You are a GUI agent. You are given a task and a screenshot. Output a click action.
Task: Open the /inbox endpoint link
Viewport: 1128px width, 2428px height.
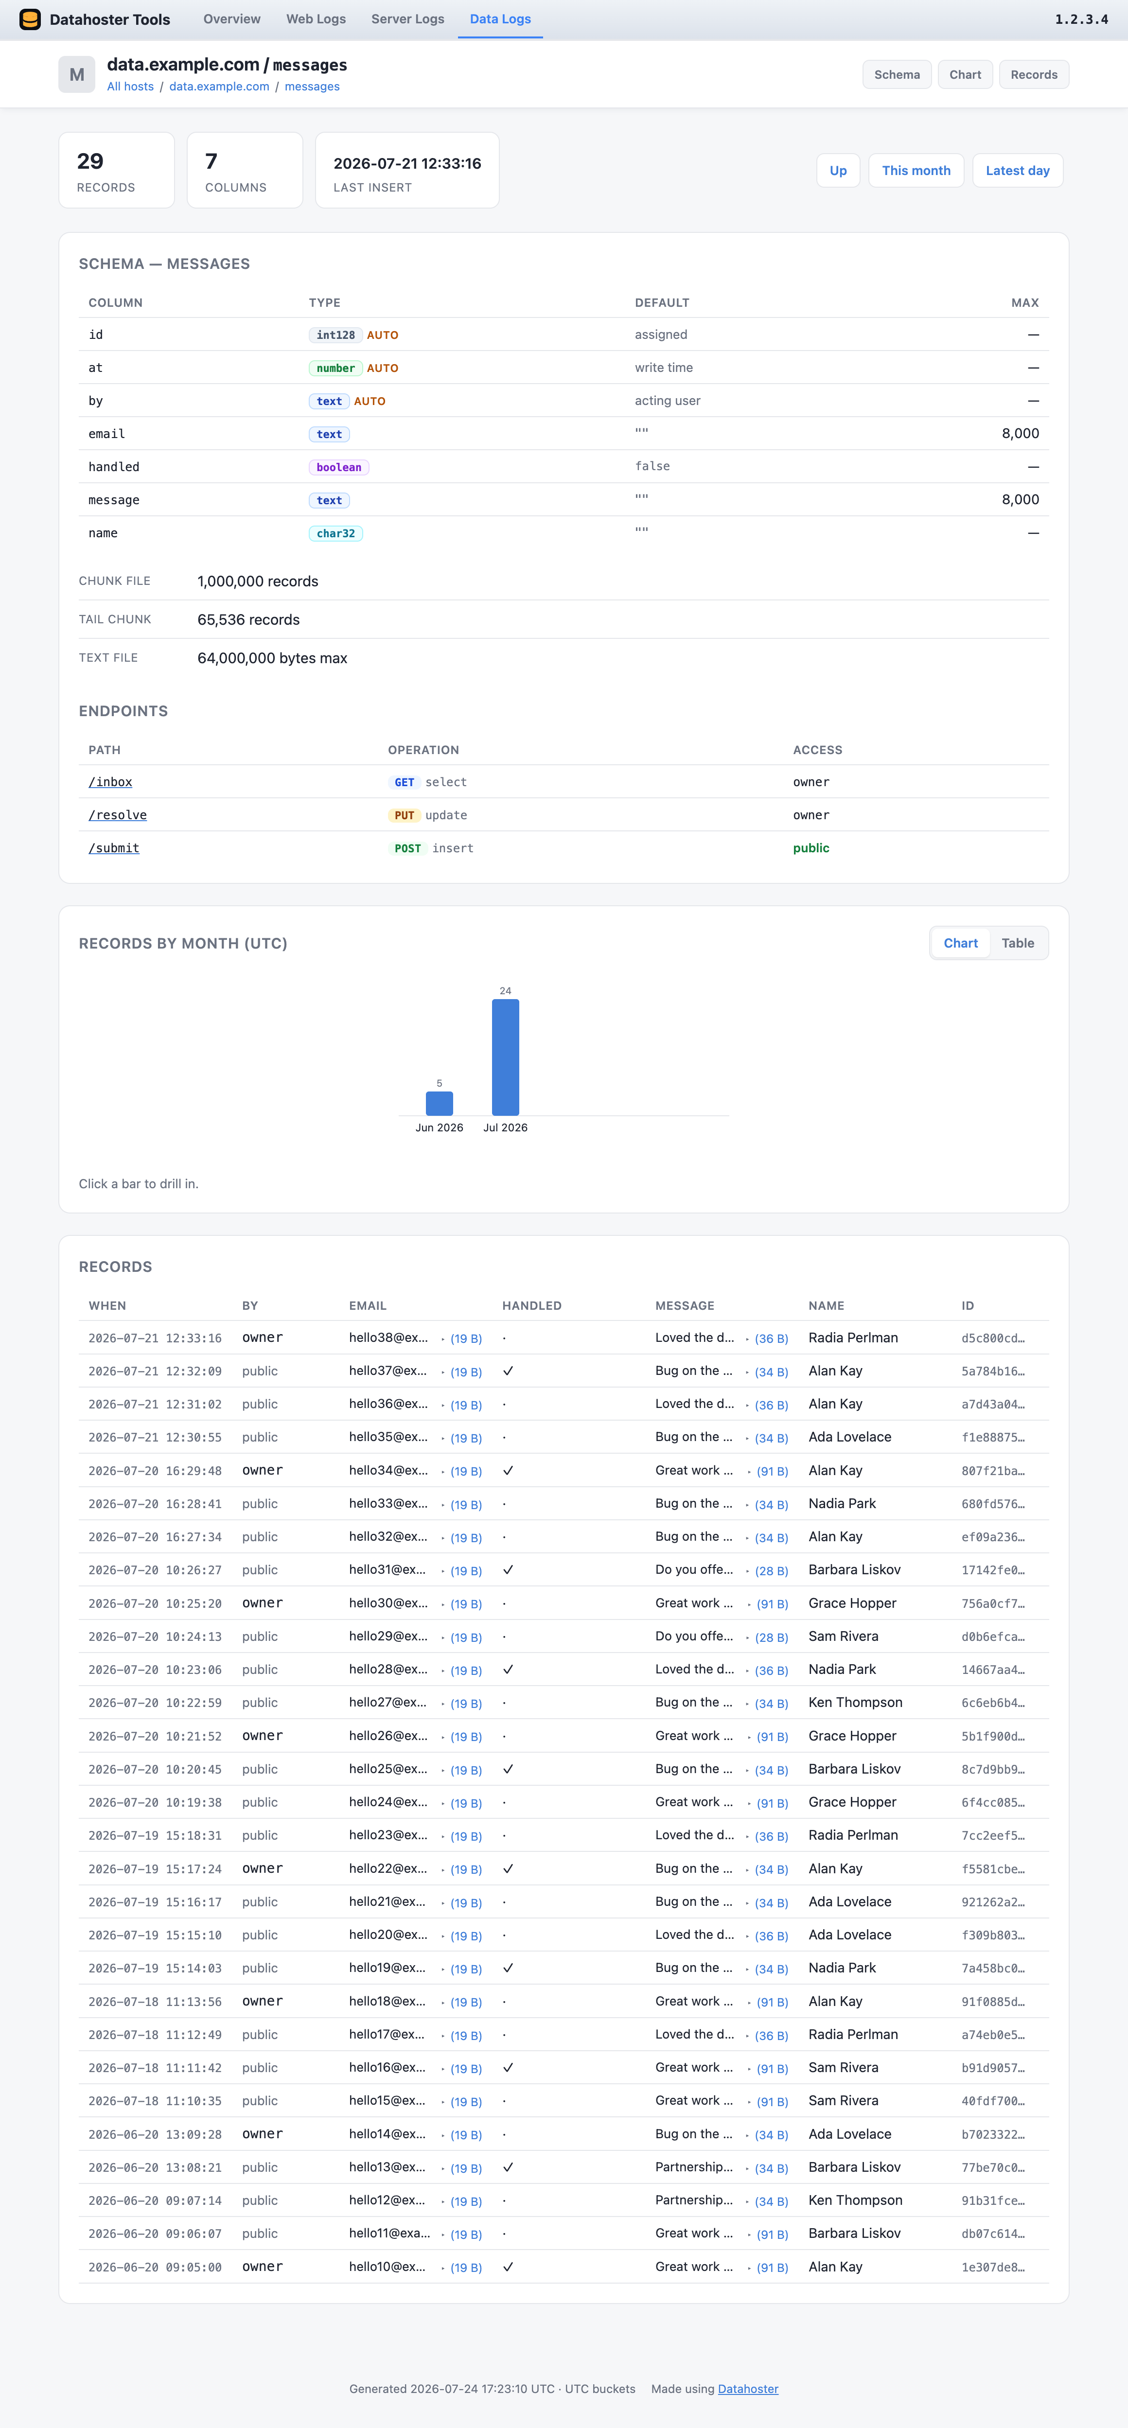110,782
